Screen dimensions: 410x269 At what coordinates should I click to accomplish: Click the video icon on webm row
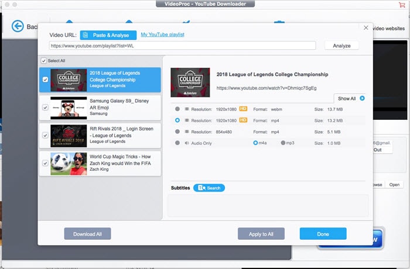pyautogui.click(x=187, y=109)
